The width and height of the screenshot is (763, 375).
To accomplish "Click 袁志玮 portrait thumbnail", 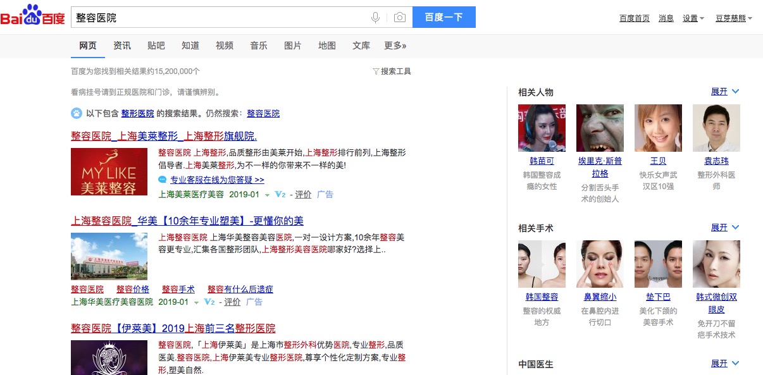I will 716,128.
